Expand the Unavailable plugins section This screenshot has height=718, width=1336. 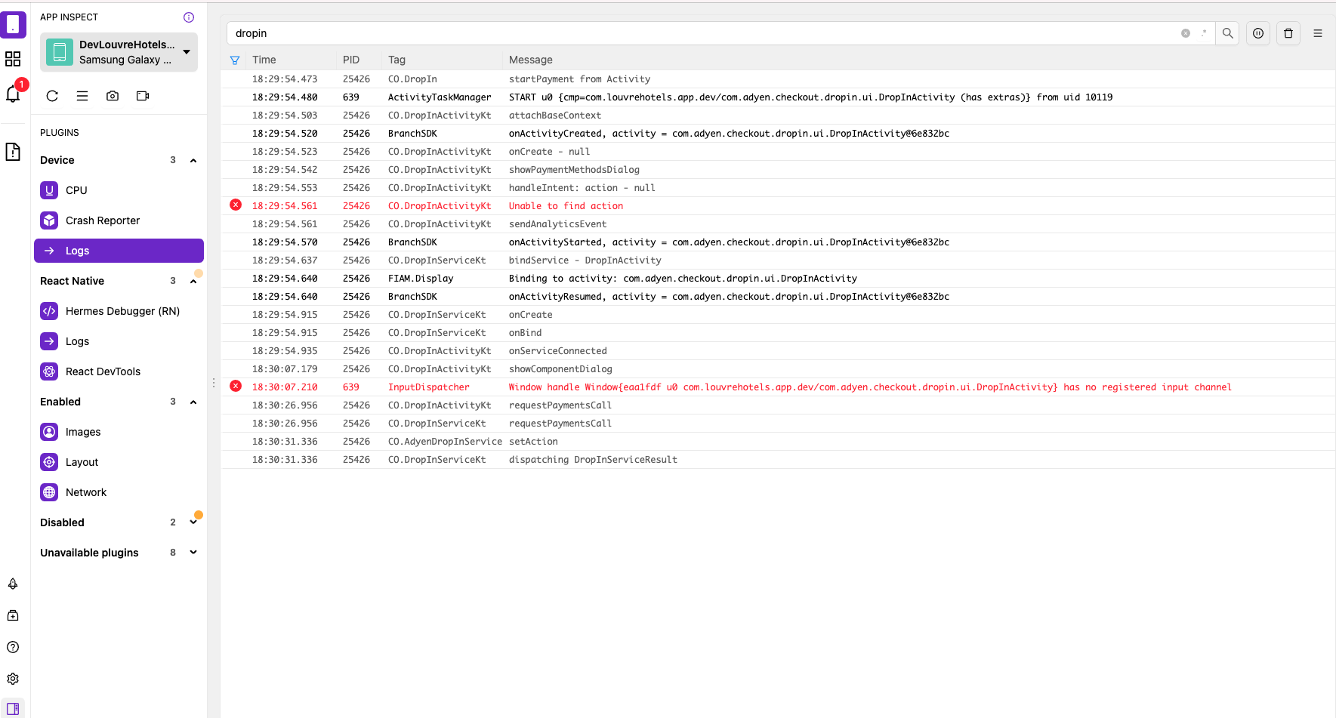pyautogui.click(x=193, y=552)
